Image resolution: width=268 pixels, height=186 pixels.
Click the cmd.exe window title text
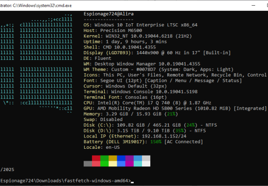click(36, 6)
